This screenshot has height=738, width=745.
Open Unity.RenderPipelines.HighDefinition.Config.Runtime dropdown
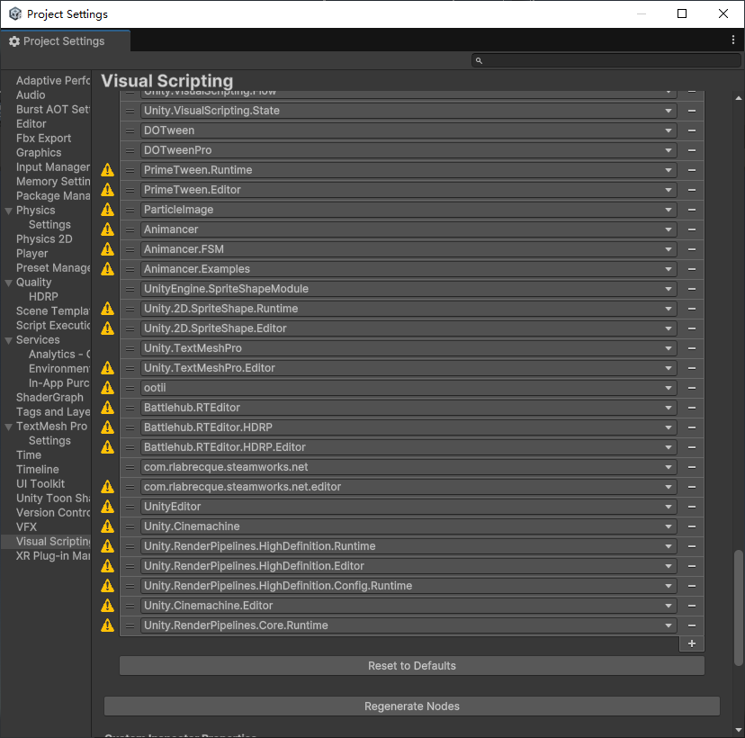(408, 586)
